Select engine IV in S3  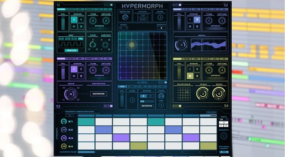tap(81, 76)
